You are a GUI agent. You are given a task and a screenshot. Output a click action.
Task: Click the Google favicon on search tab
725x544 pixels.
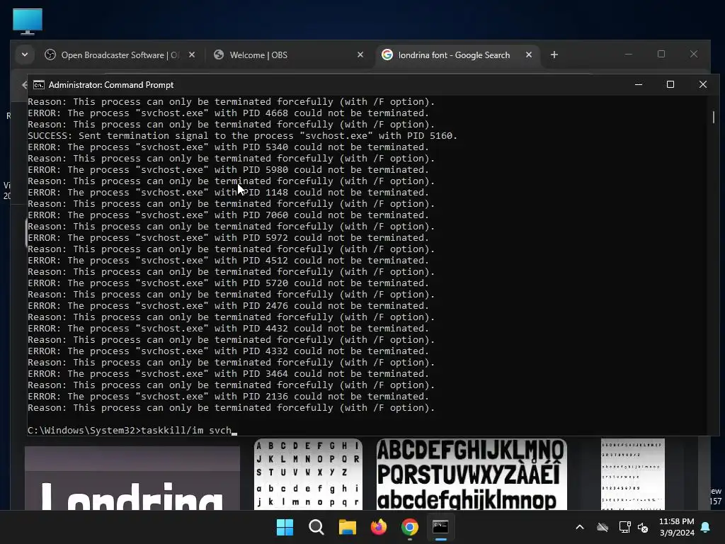[387, 55]
